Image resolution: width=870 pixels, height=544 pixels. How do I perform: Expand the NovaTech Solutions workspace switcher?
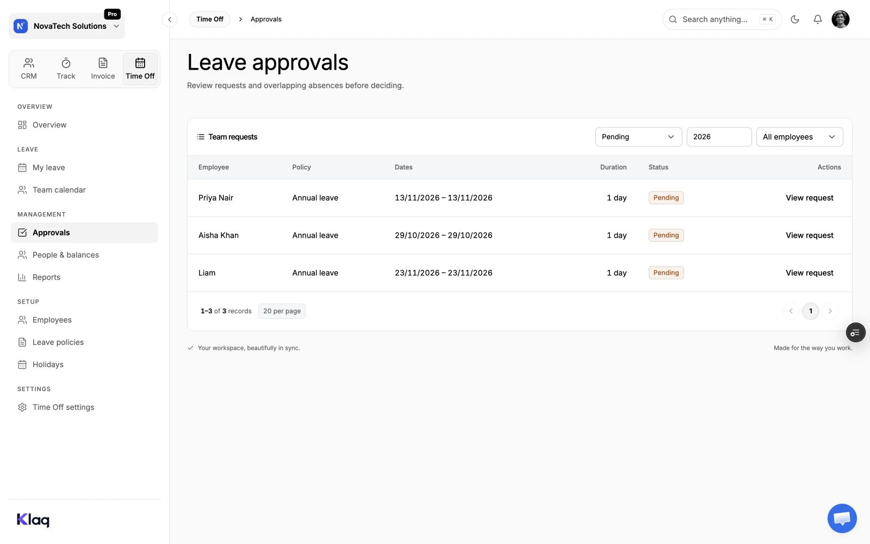click(x=67, y=26)
